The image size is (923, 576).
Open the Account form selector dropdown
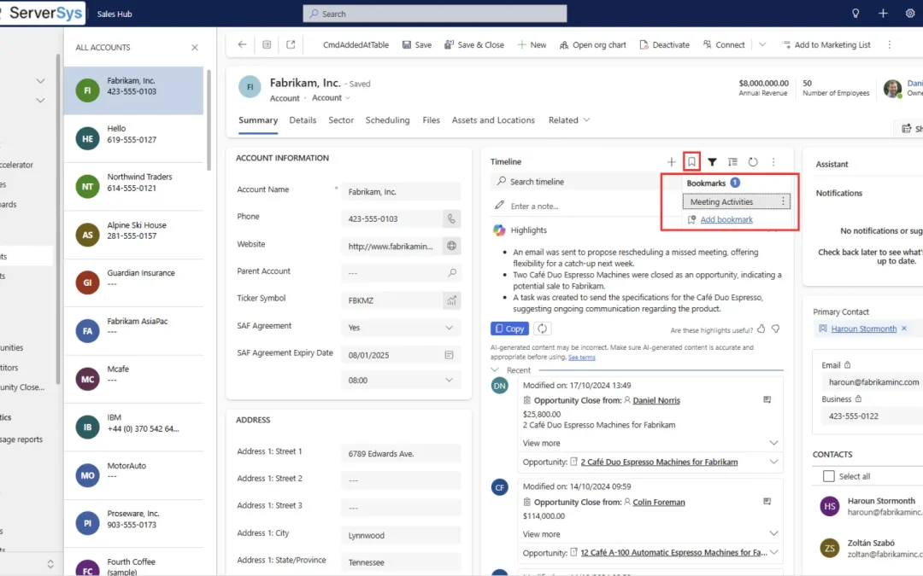pyautogui.click(x=331, y=97)
